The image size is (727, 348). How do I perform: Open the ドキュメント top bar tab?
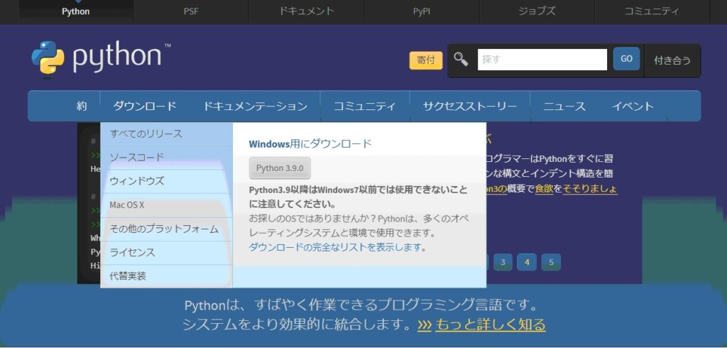coord(306,11)
